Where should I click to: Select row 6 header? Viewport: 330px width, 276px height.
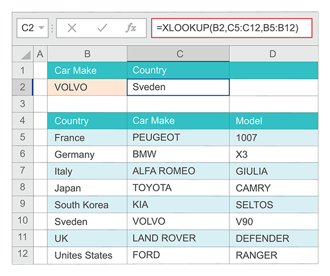coord(23,154)
